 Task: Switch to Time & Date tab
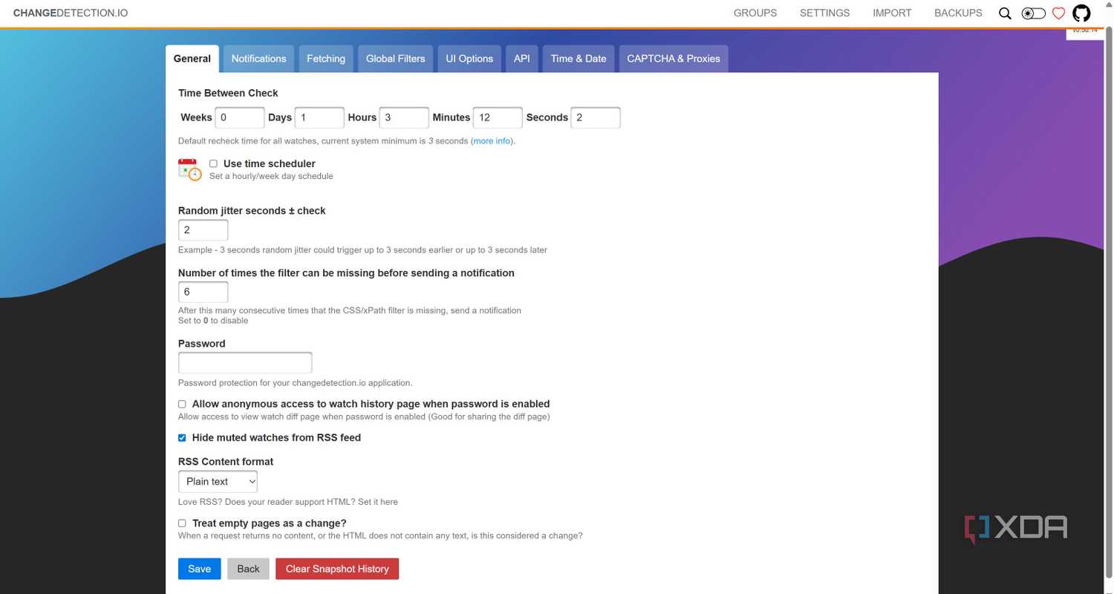pos(579,59)
